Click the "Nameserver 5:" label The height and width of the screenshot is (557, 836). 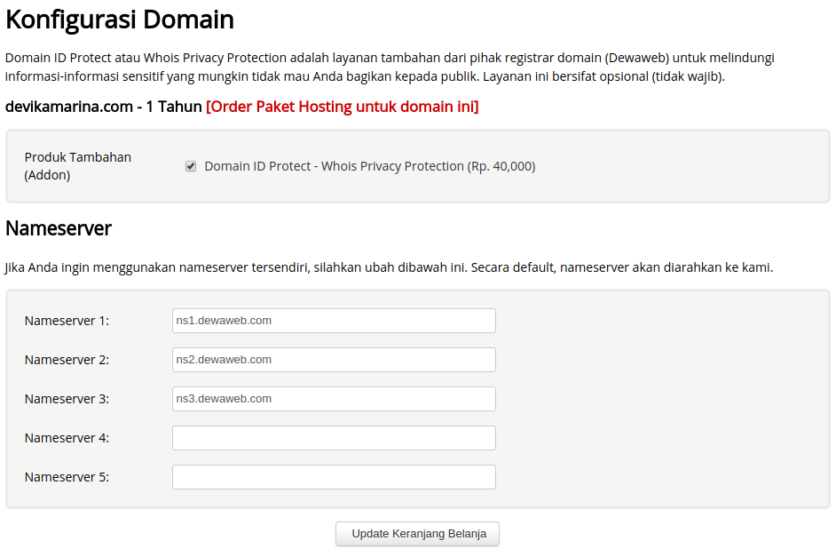[x=67, y=477]
